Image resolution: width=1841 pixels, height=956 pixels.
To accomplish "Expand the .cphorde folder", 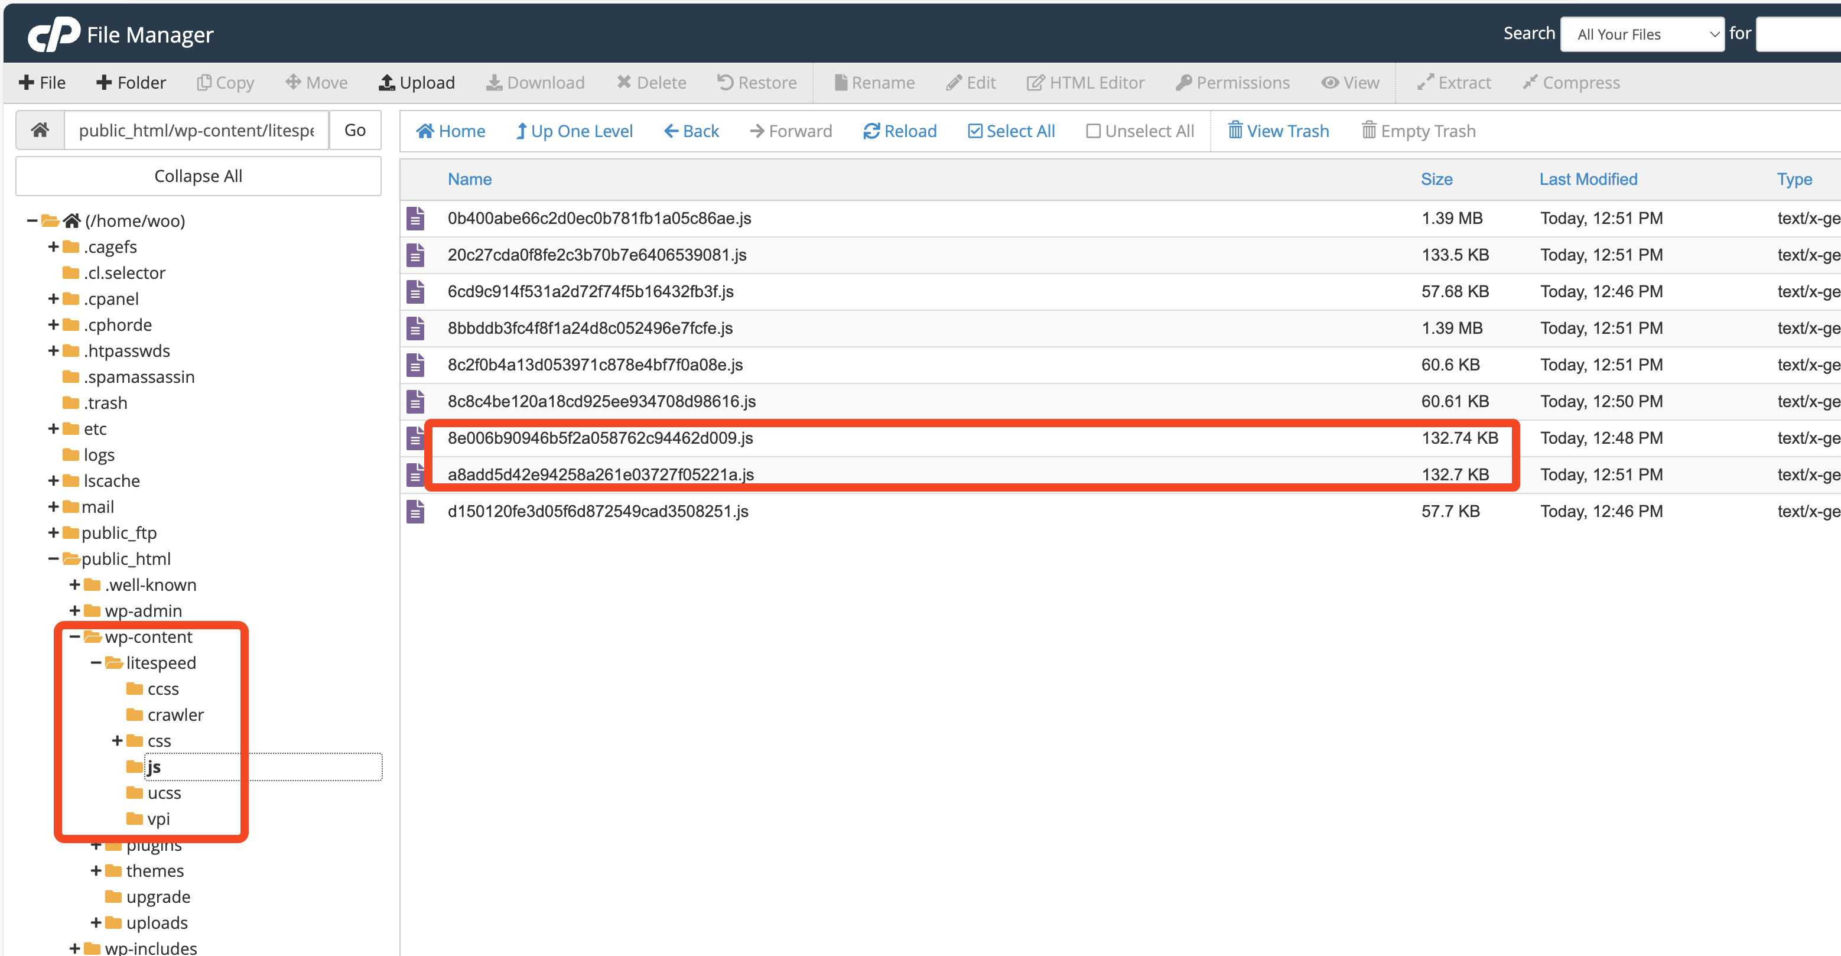I will pos(53,325).
